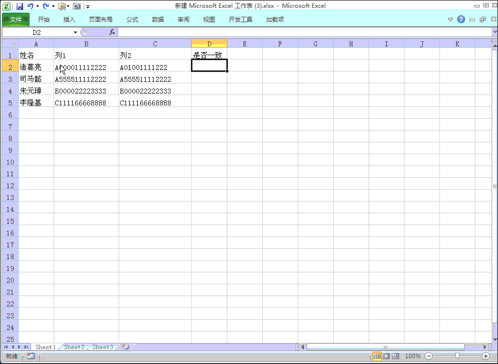This screenshot has height=364, width=498.
Task: Open the Undo history dropdown arrow
Action: click(x=37, y=6)
